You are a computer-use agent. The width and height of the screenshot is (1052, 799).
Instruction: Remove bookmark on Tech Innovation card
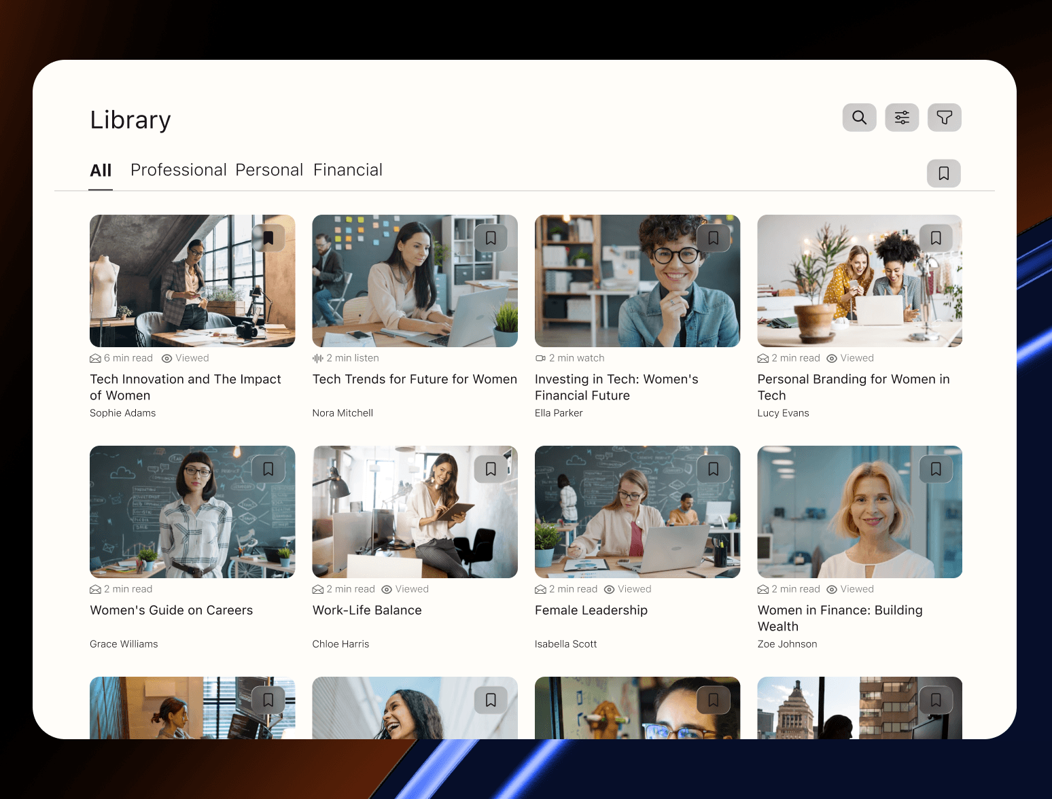coord(268,238)
